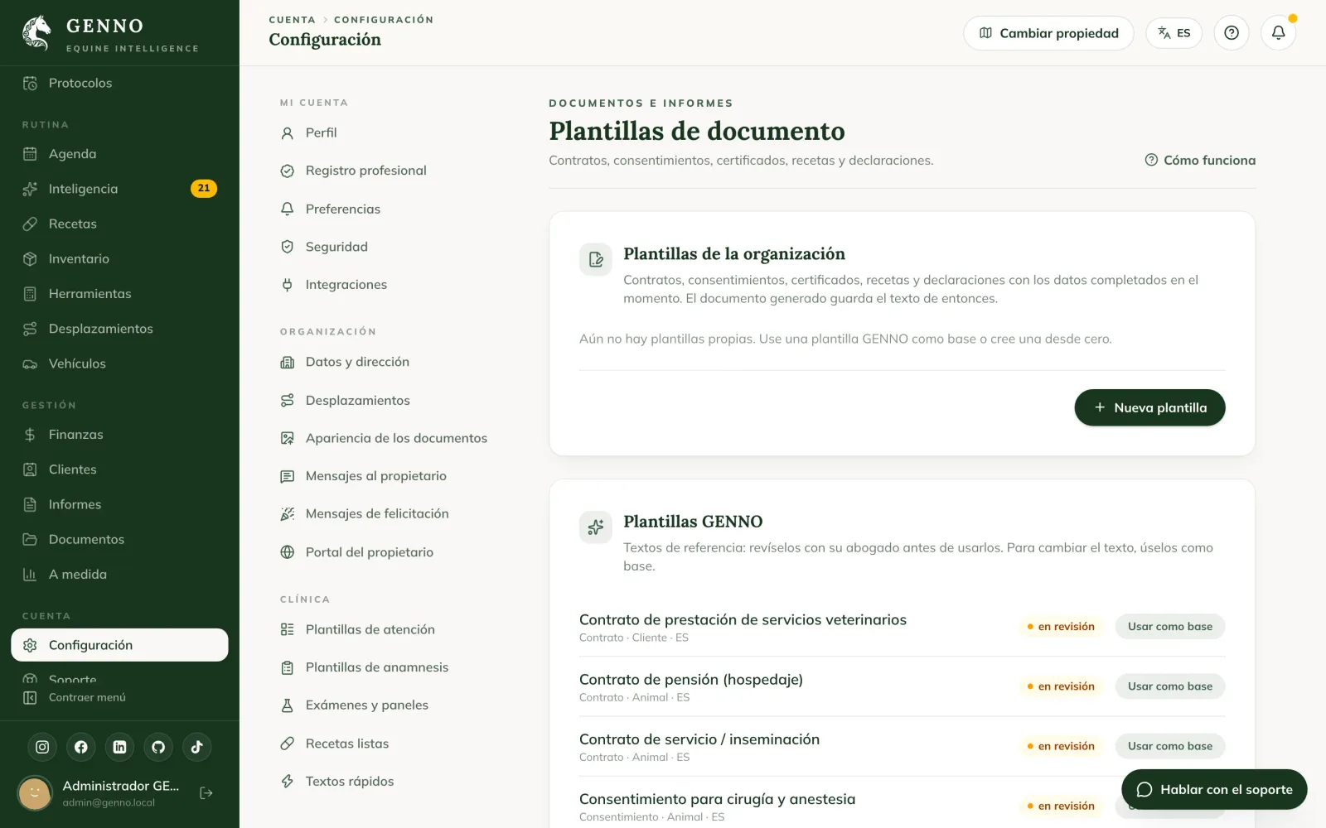This screenshot has height=828, width=1326.
Task: Open Hablar con el soporte chat
Action: pyautogui.click(x=1214, y=790)
